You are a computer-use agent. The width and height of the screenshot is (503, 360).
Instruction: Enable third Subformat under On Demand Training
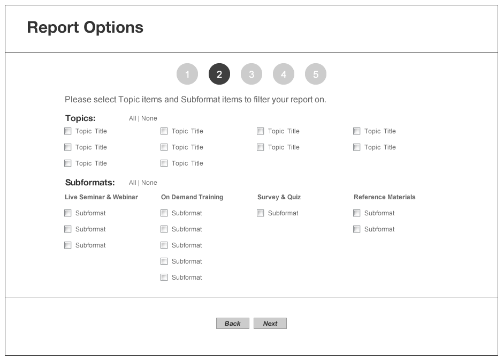(x=164, y=245)
